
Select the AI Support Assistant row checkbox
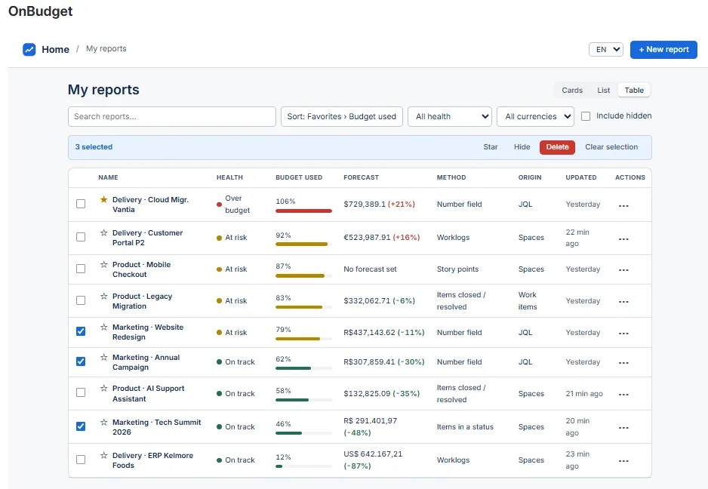coord(81,392)
